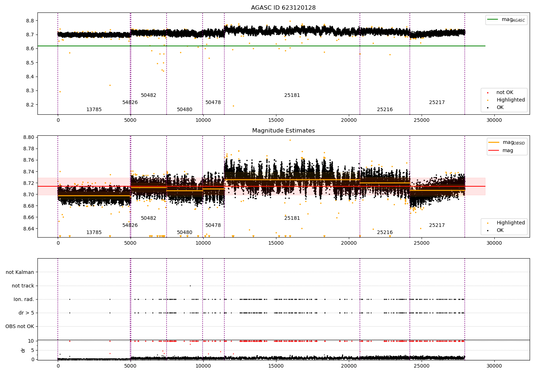Click y-axis tick 8.2 in top plot

pos(30,105)
